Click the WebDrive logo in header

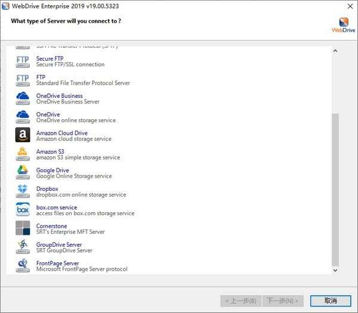344,25
